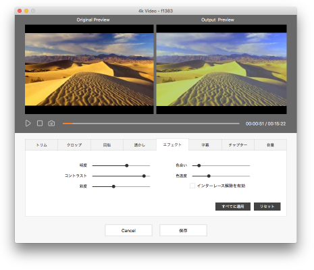Viewport: 314px width, 270px height.
Task: Select the 音量 tab
Action: (270, 145)
